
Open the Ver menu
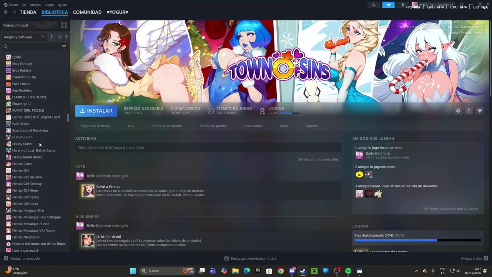[x=24, y=5]
